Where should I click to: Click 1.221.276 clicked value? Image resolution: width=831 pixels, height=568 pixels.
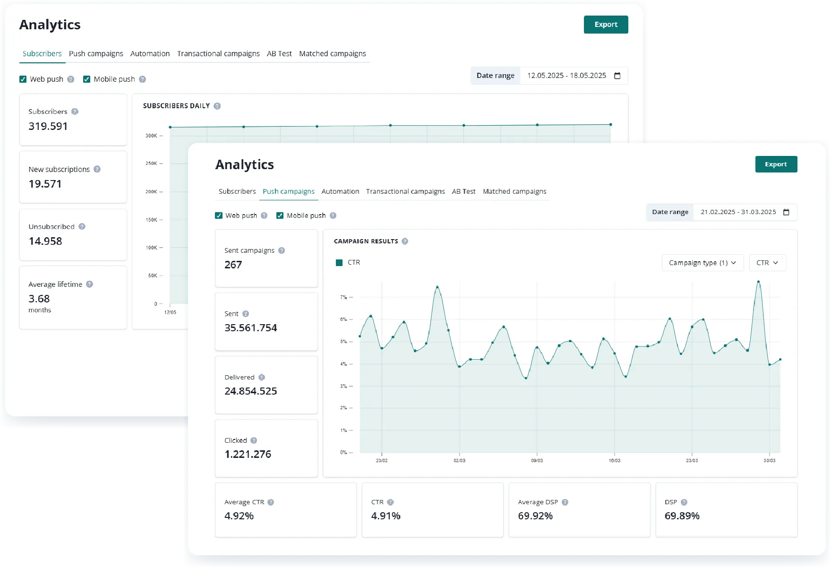tap(248, 454)
